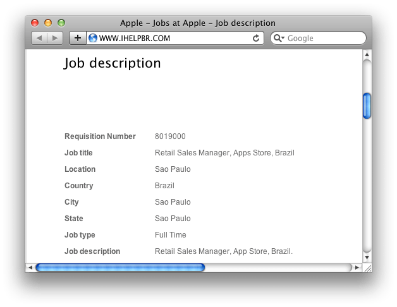Click the Country label
The height and width of the screenshot is (307, 397).
click(x=79, y=186)
